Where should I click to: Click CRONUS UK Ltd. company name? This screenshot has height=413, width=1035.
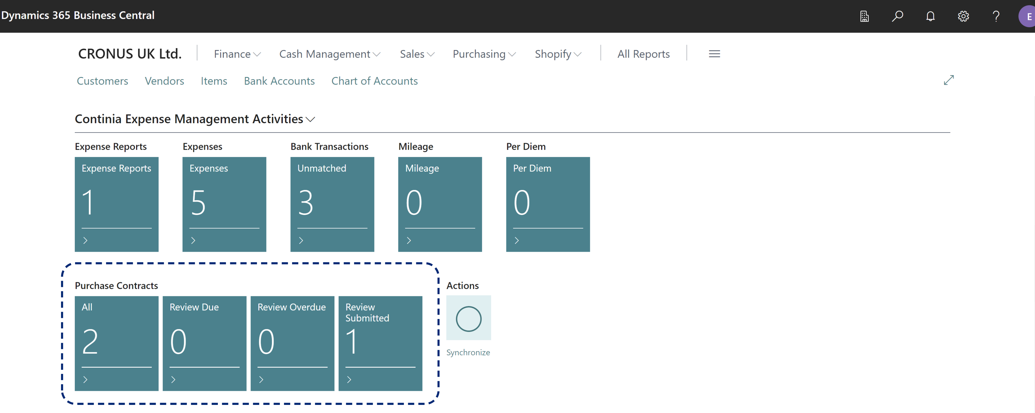pos(130,54)
